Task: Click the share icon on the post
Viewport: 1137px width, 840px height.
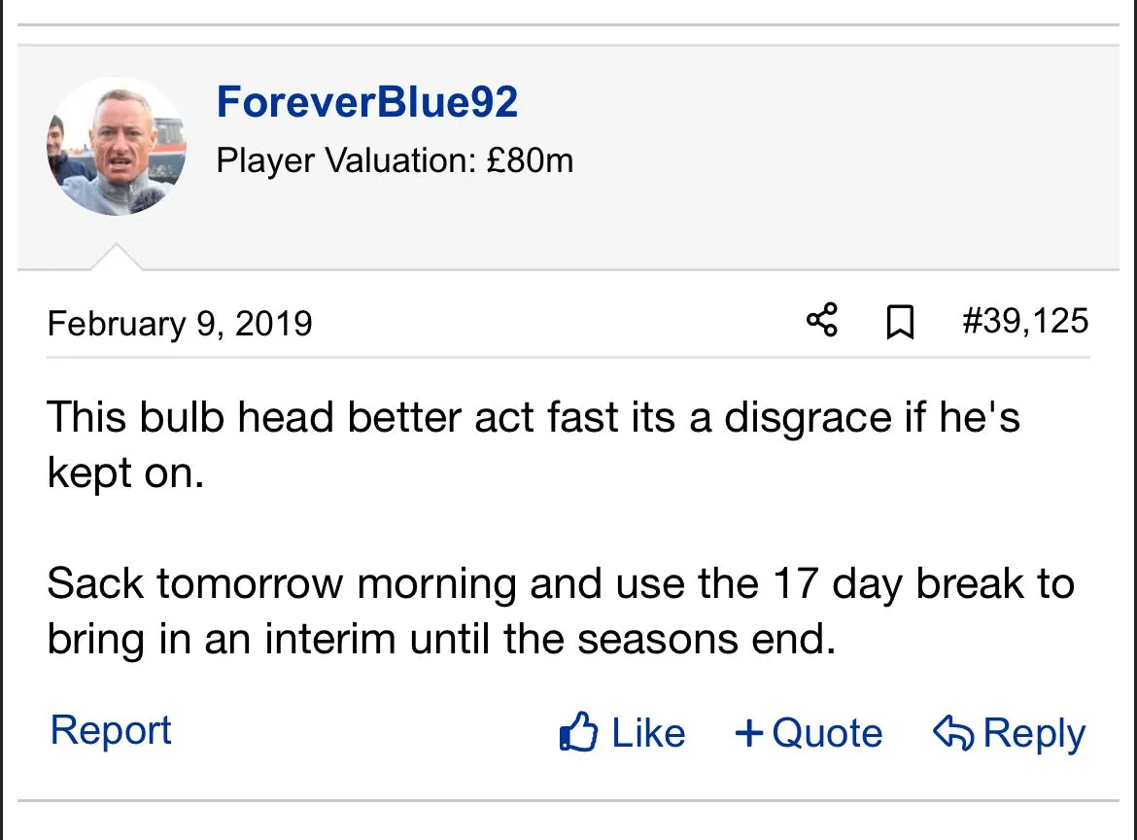Action: (x=822, y=321)
